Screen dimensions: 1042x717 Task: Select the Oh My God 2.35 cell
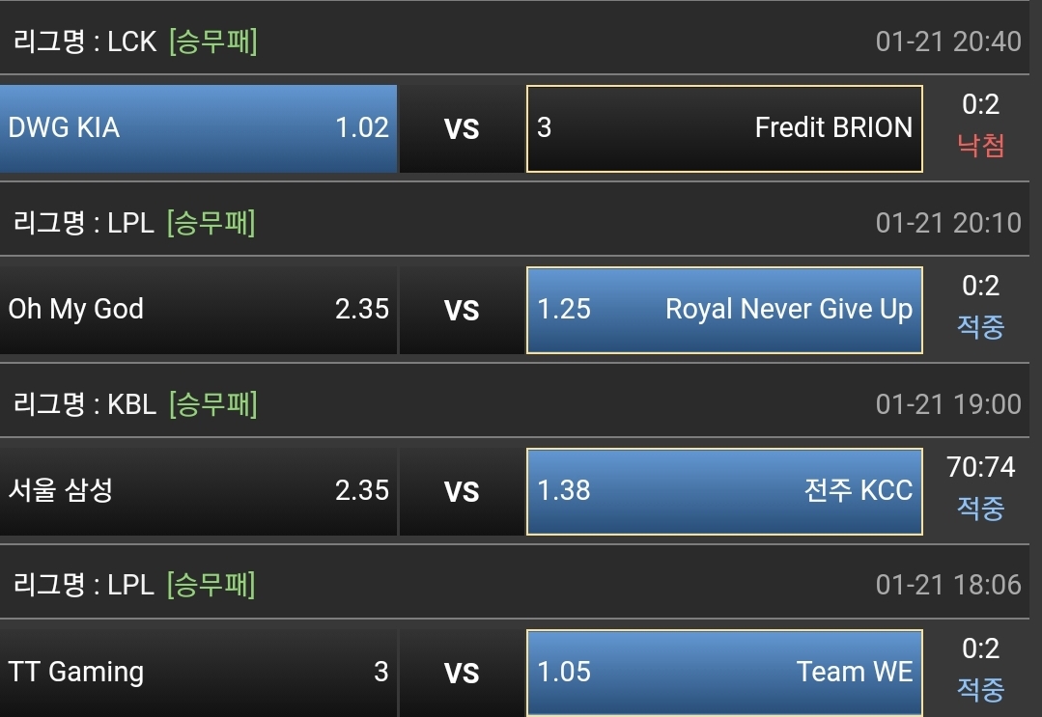click(x=198, y=310)
